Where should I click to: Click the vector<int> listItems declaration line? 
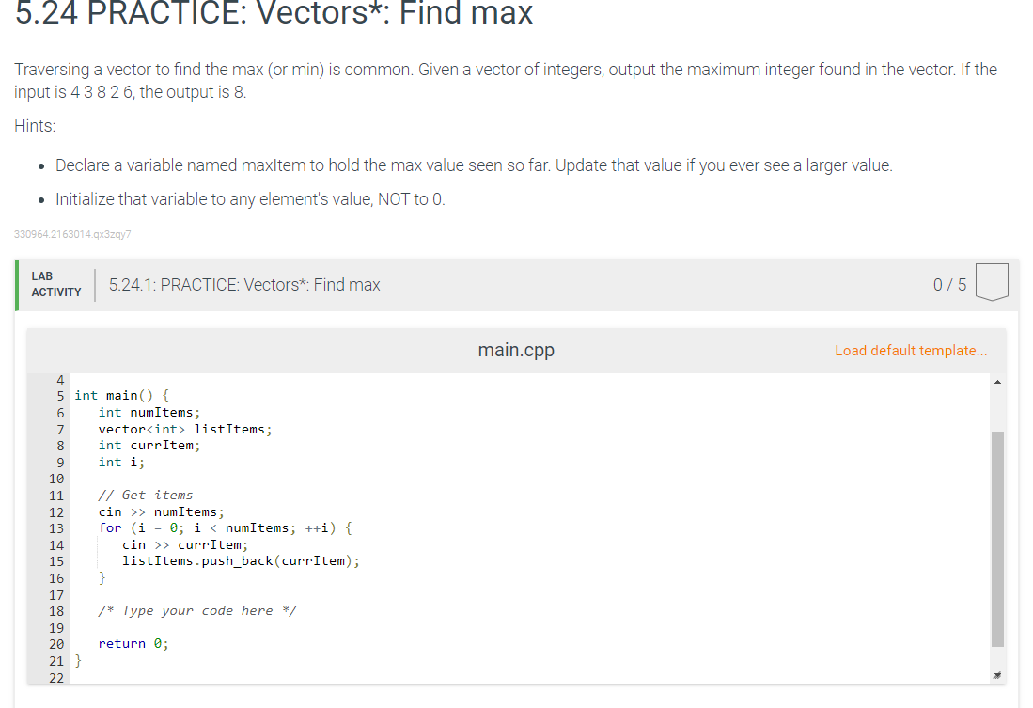185,429
